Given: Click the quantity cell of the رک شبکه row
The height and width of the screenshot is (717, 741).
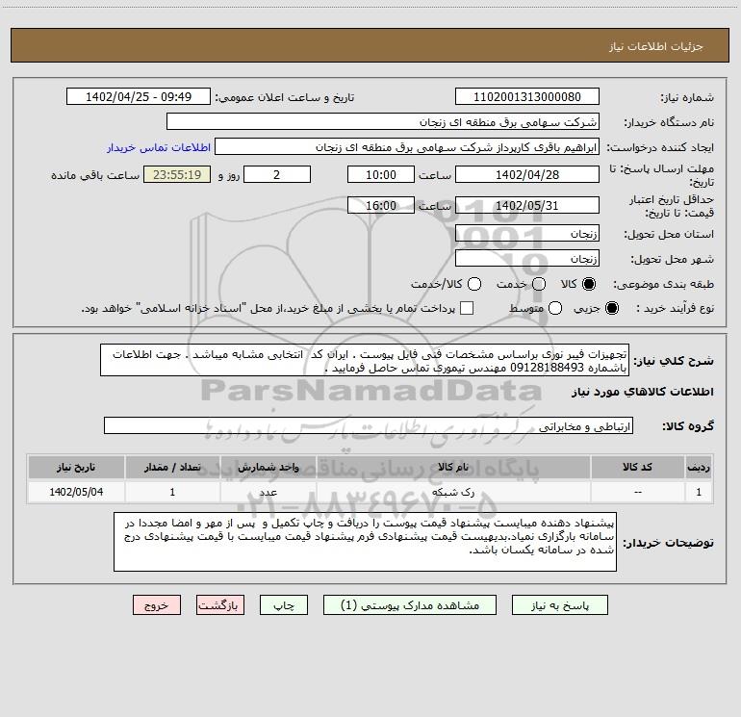Looking at the screenshot, I should point(172,492).
